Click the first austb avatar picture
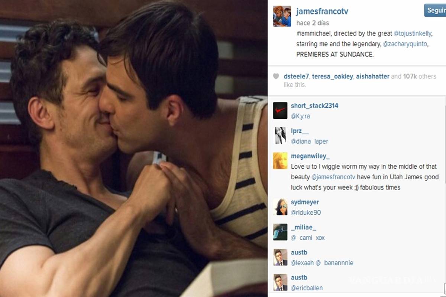The width and height of the screenshot is (446, 297). click(x=280, y=257)
